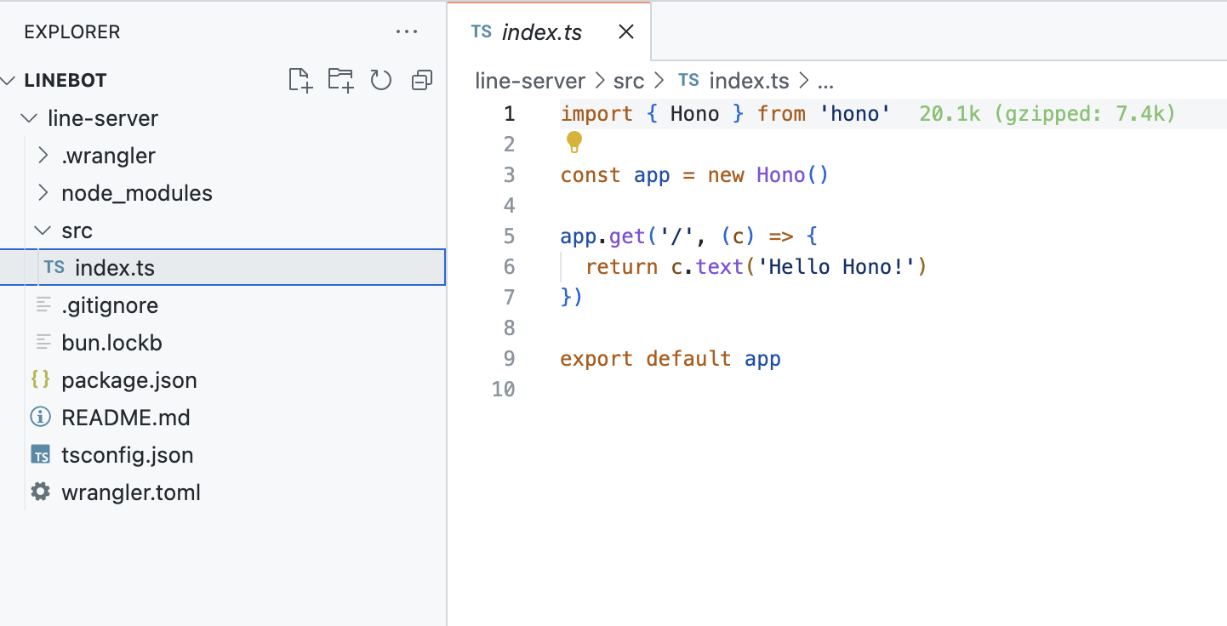Collapse the src folder chevron

pyautogui.click(x=43, y=230)
